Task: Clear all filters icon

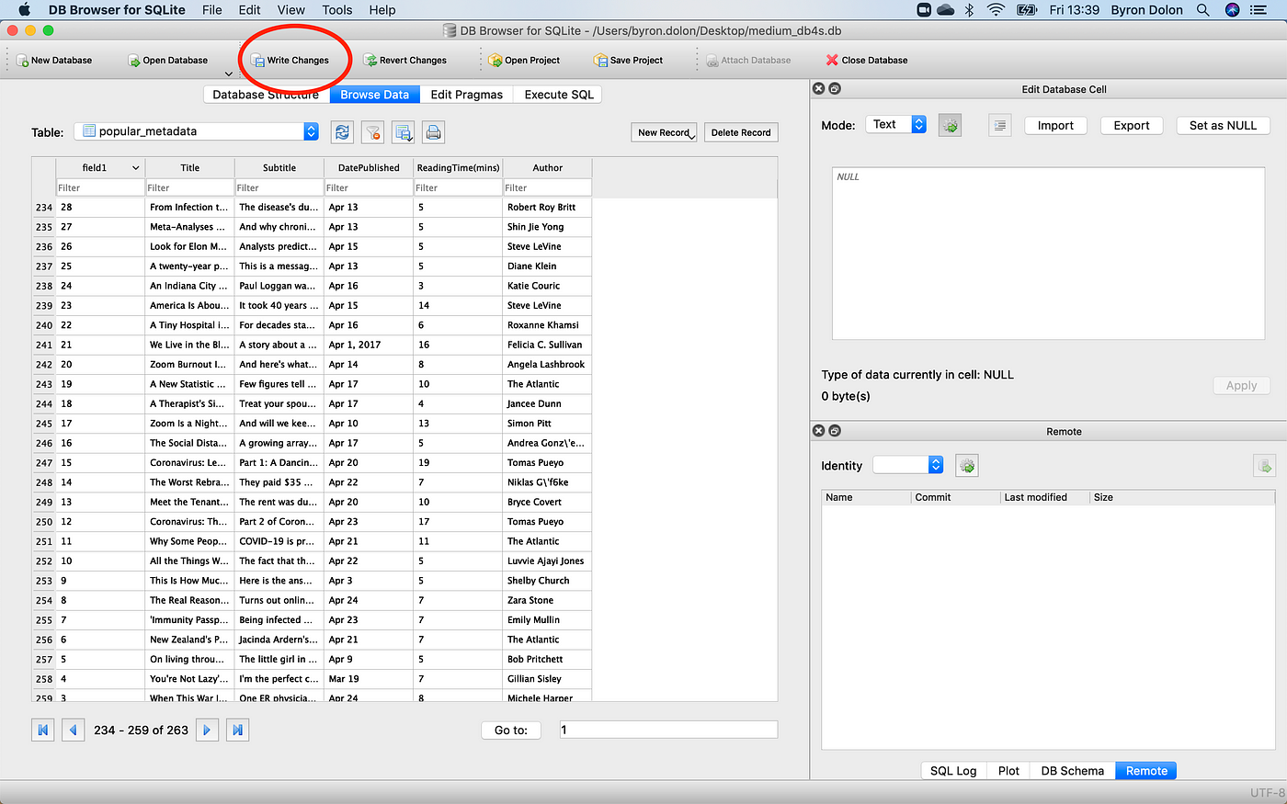Action: (372, 132)
